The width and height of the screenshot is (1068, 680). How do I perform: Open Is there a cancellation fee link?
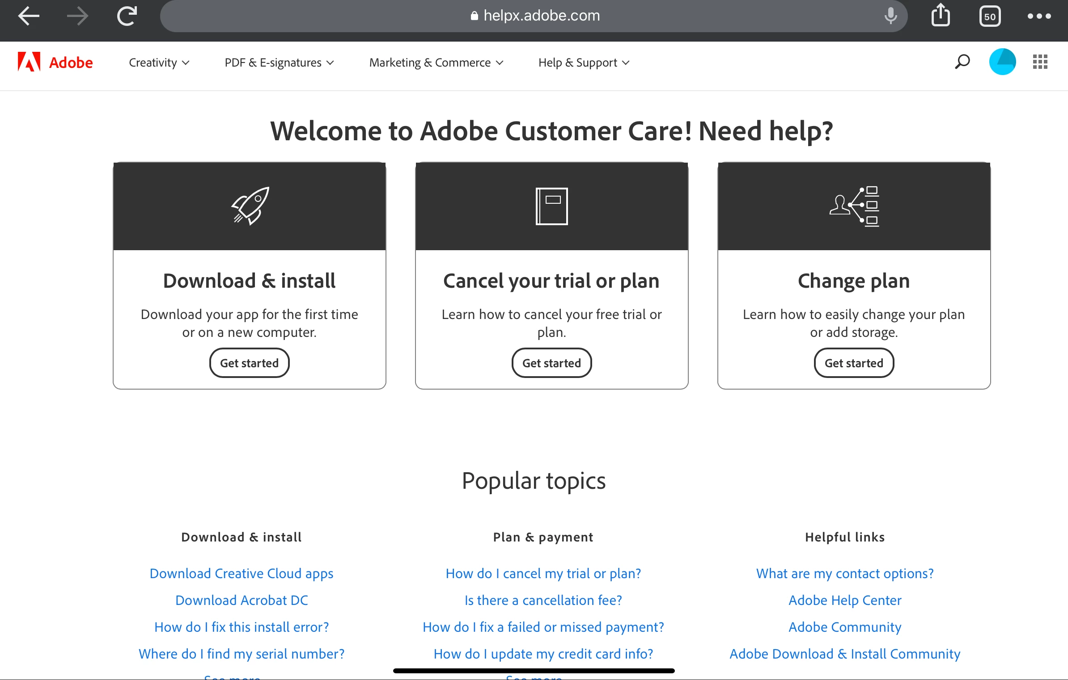[543, 600]
